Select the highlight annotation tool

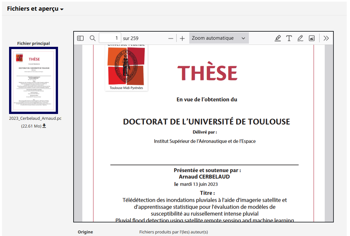[278, 38]
